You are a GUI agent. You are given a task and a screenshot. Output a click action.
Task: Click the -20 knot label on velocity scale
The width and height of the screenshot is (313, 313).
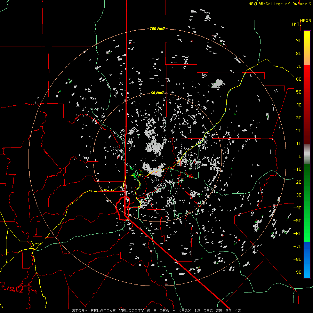(297, 182)
